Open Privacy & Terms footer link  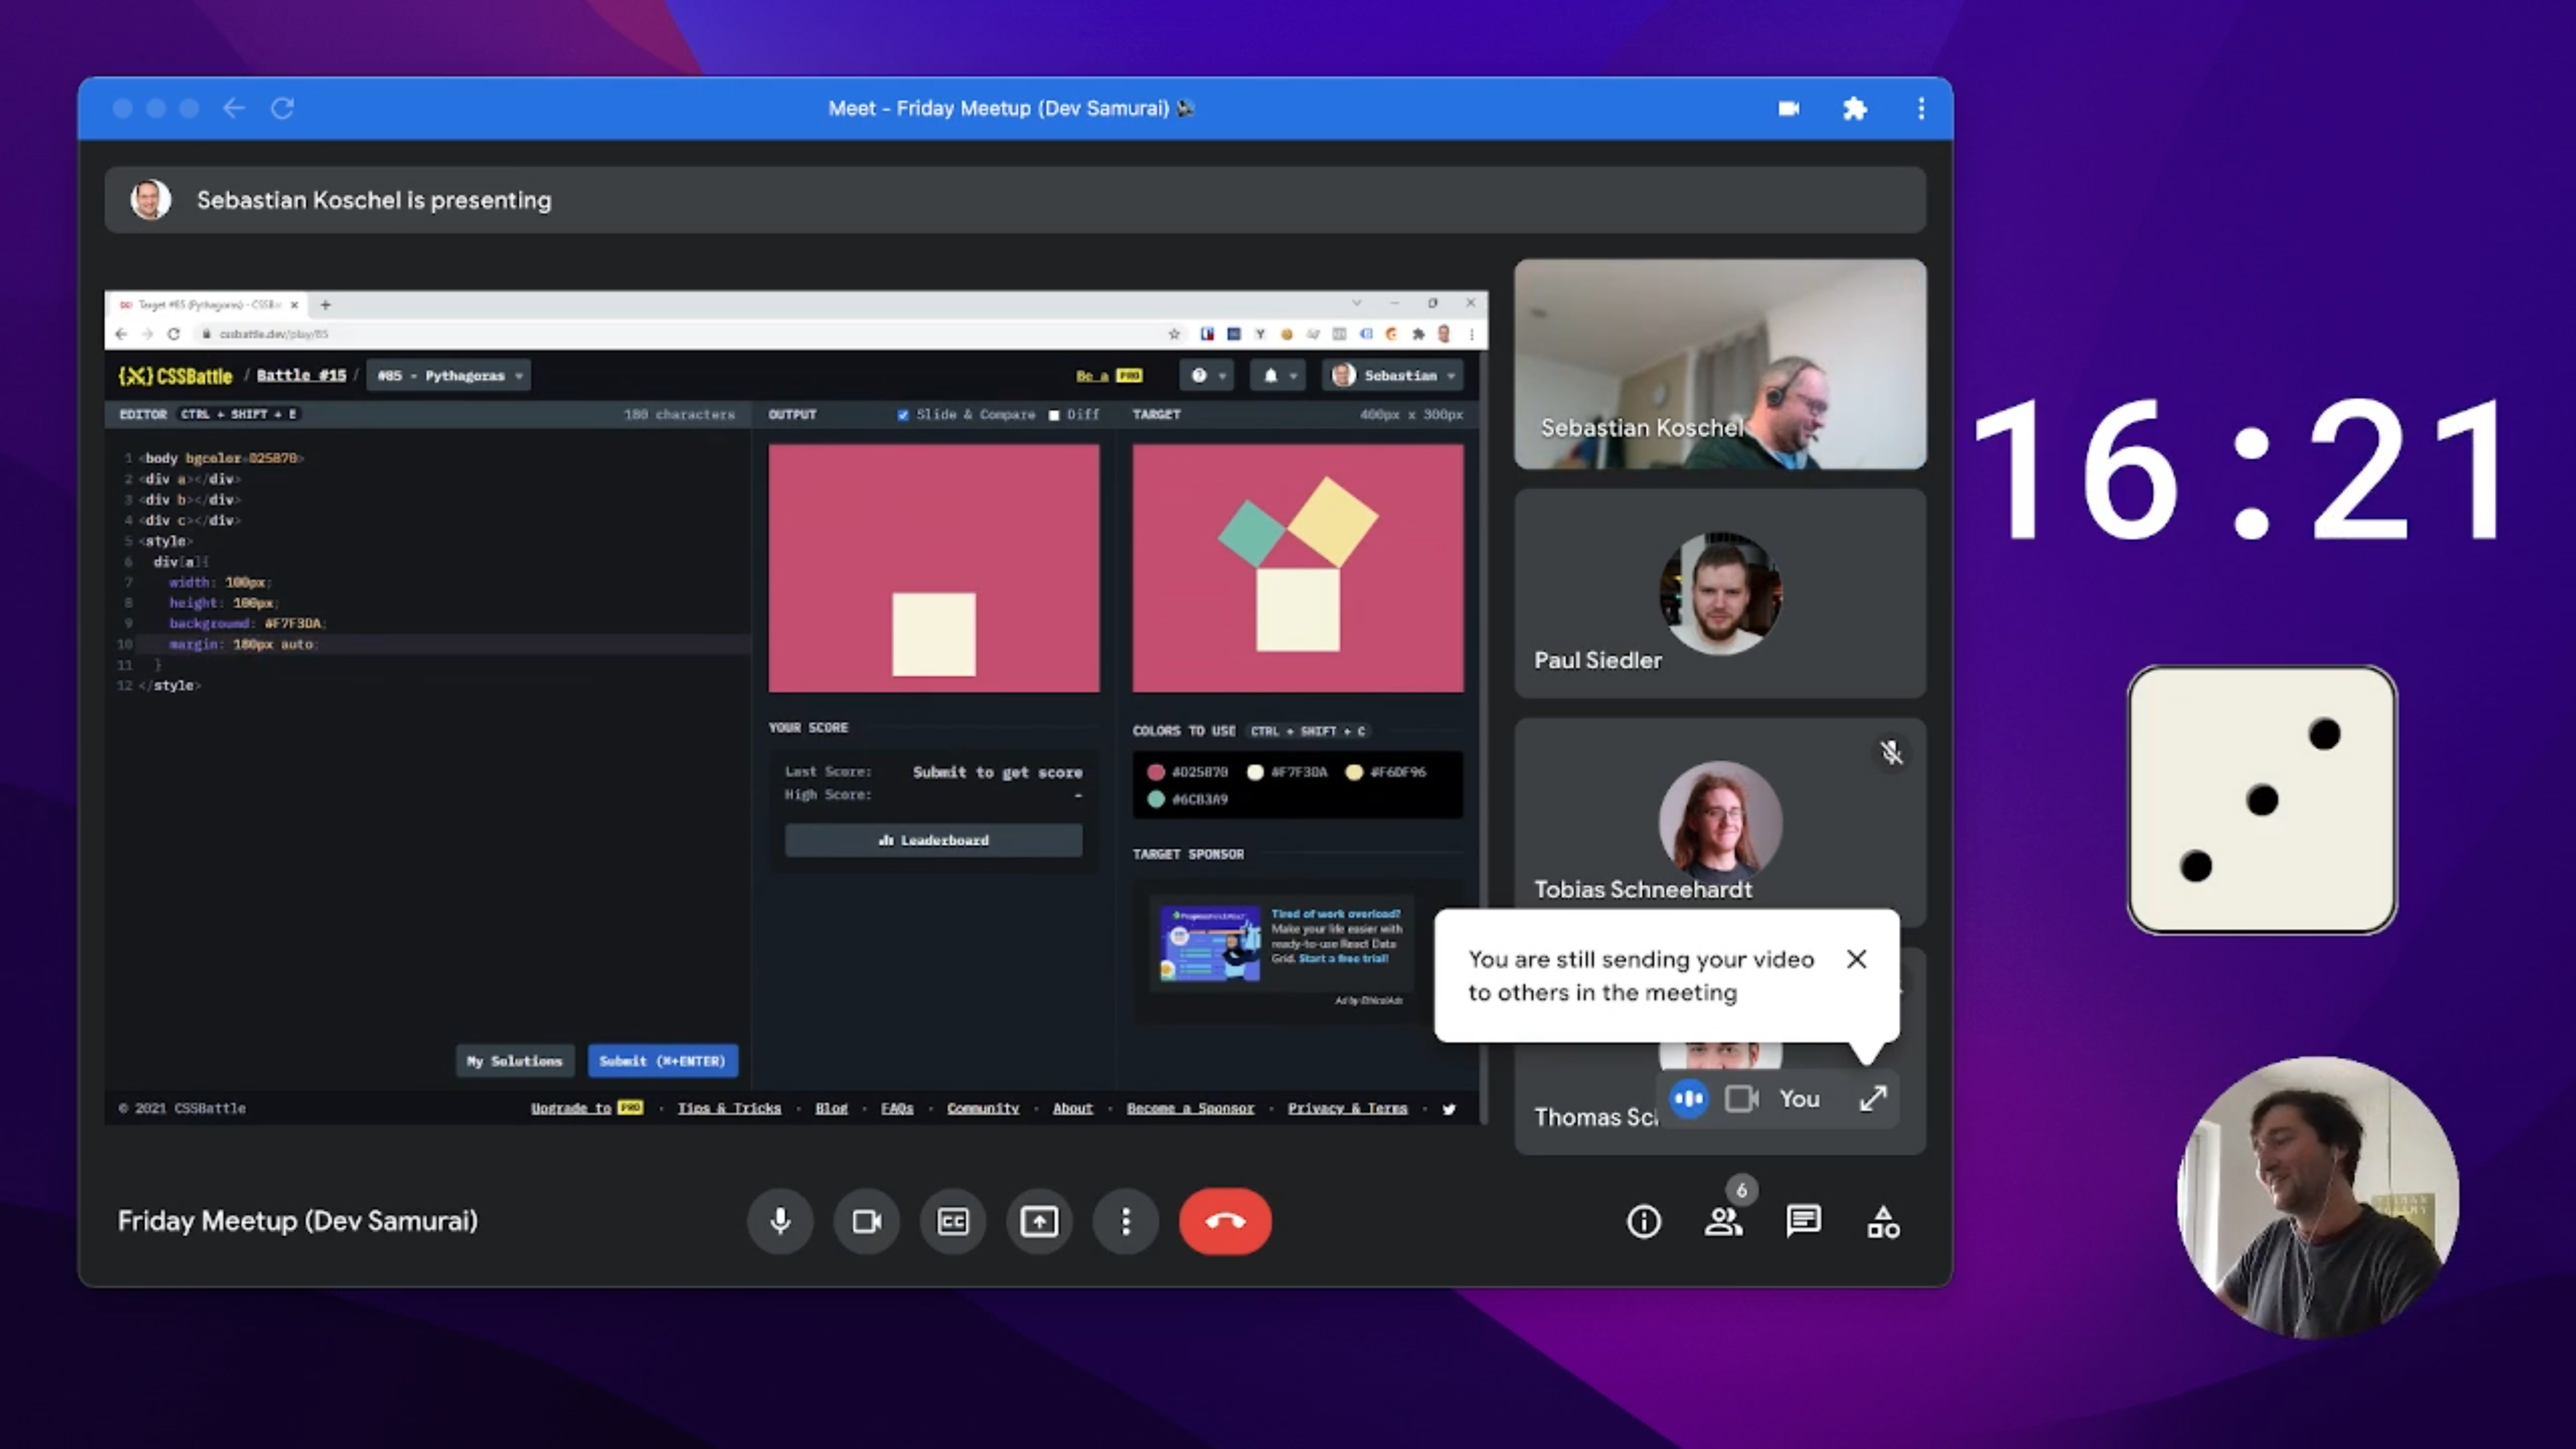[1347, 1108]
